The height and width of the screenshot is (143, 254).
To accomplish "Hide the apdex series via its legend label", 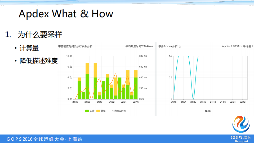I will pyautogui.click(x=208, y=111).
